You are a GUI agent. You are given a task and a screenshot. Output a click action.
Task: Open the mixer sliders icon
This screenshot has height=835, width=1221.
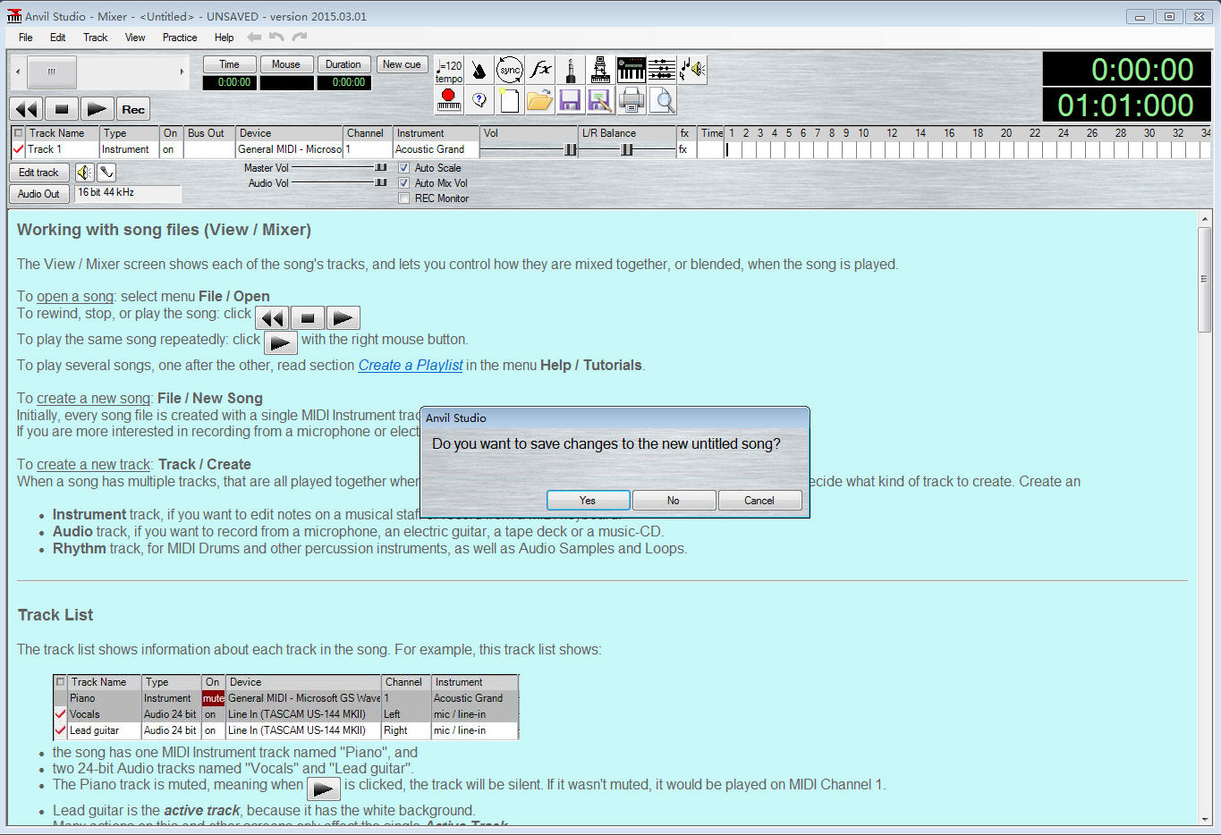click(x=662, y=71)
